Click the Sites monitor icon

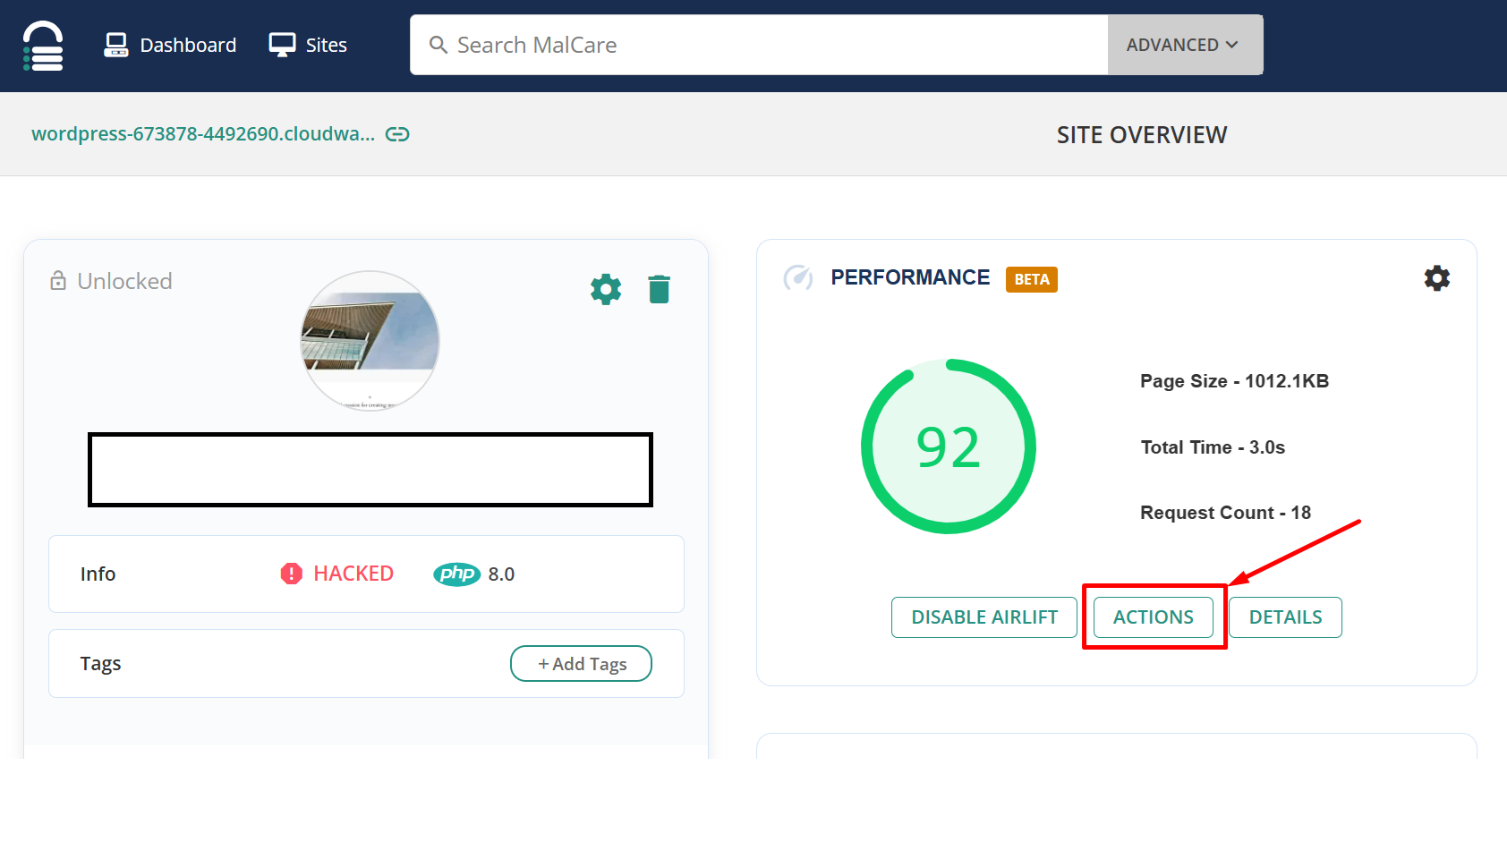pos(282,45)
